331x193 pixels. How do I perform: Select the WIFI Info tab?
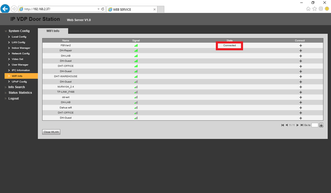(53, 31)
